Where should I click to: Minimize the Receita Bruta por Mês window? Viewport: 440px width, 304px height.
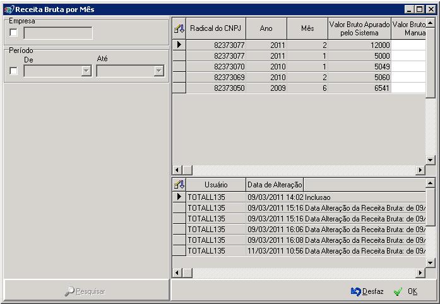pos(409,9)
